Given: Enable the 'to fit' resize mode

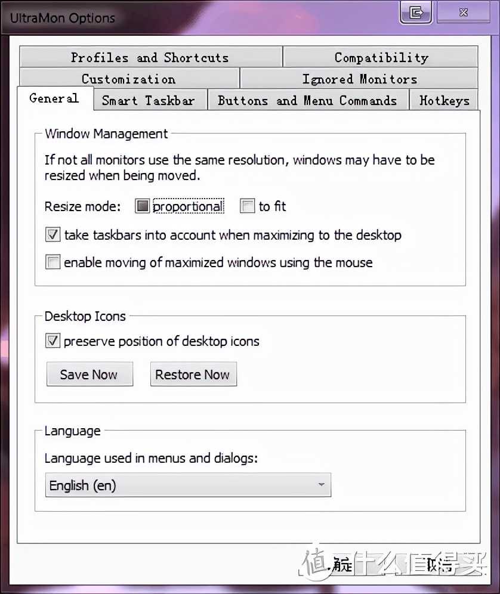Looking at the screenshot, I should point(247,206).
